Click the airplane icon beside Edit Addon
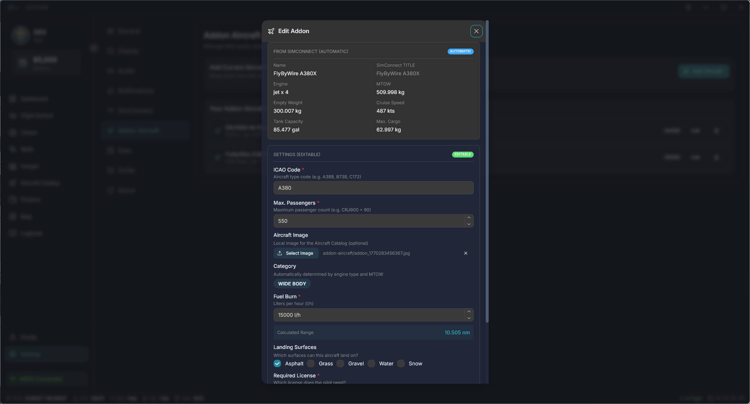This screenshot has width=750, height=404. point(271,31)
